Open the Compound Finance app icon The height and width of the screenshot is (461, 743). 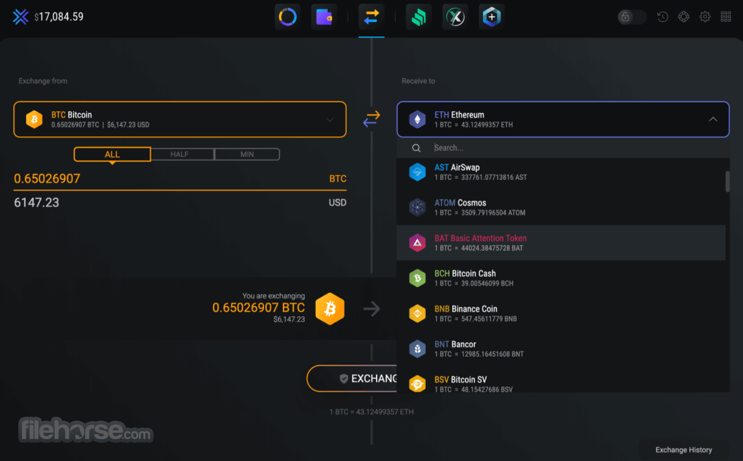pyautogui.click(x=419, y=17)
